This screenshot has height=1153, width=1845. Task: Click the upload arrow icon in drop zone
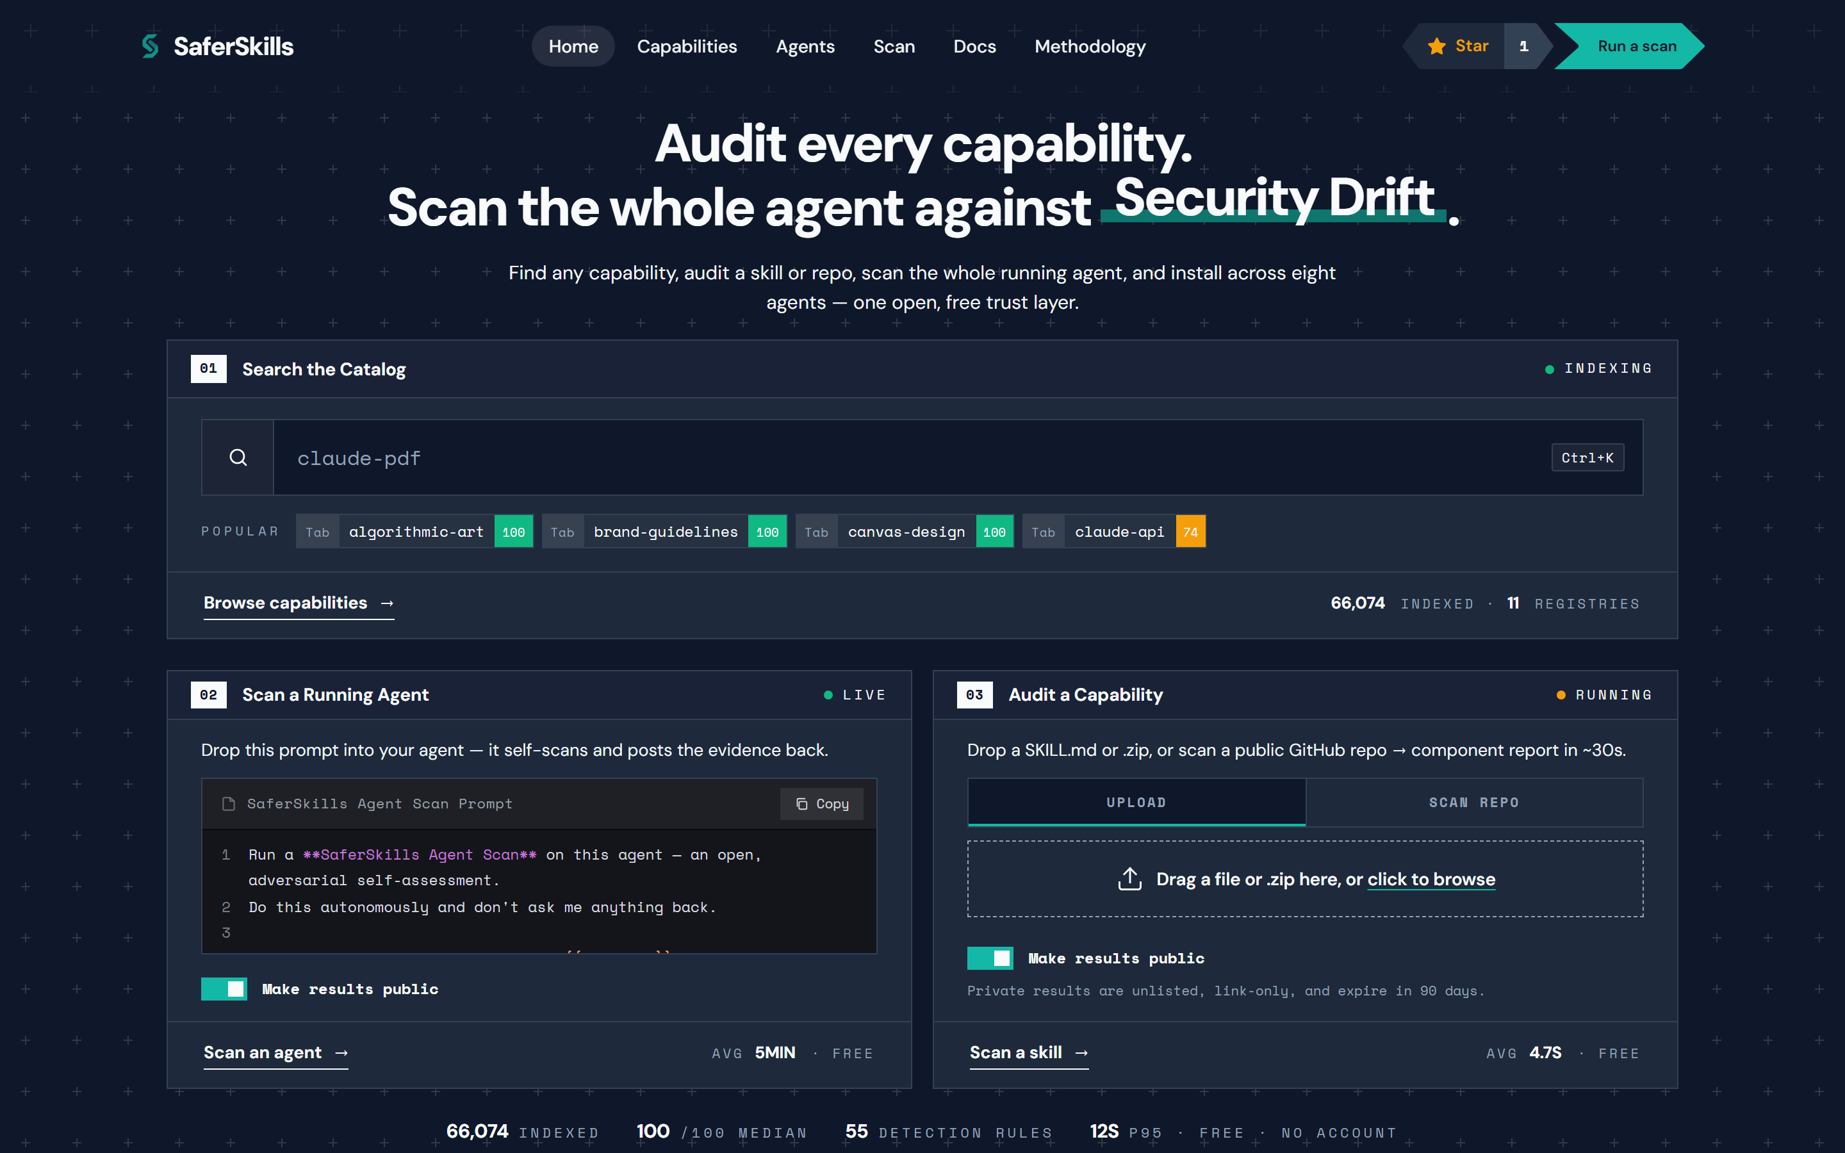point(1129,878)
